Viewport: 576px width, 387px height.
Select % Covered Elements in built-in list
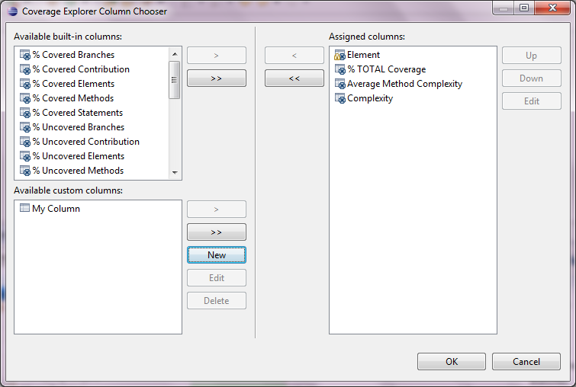coord(73,84)
